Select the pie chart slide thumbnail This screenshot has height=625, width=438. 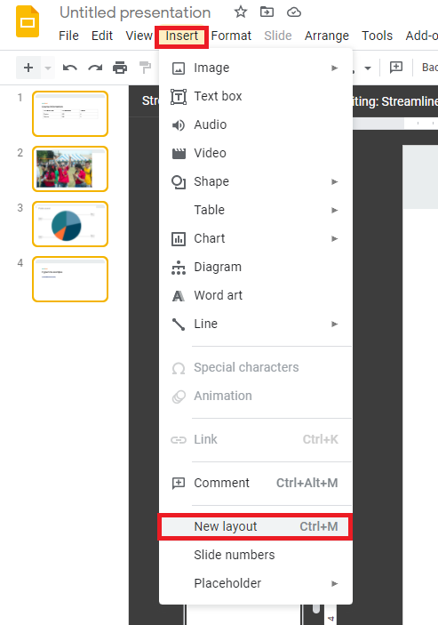(70, 224)
